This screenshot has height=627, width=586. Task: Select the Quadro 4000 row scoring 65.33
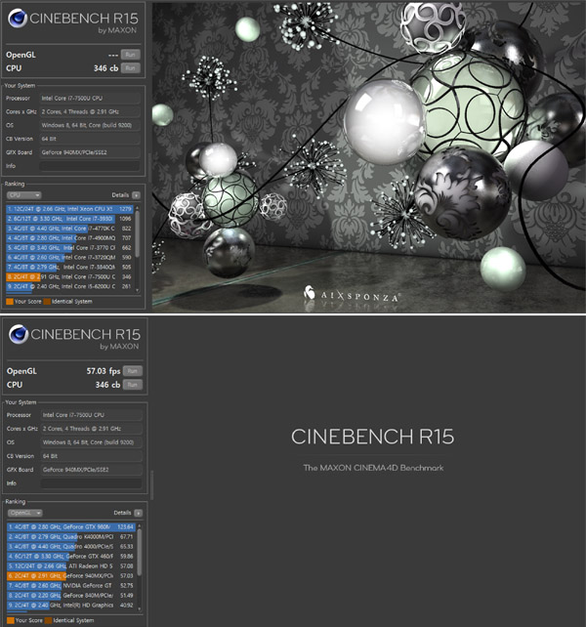pos(71,546)
